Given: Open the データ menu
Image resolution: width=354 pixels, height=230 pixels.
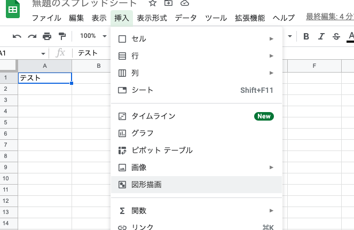Looking at the screenshot, I should [186, 18].
